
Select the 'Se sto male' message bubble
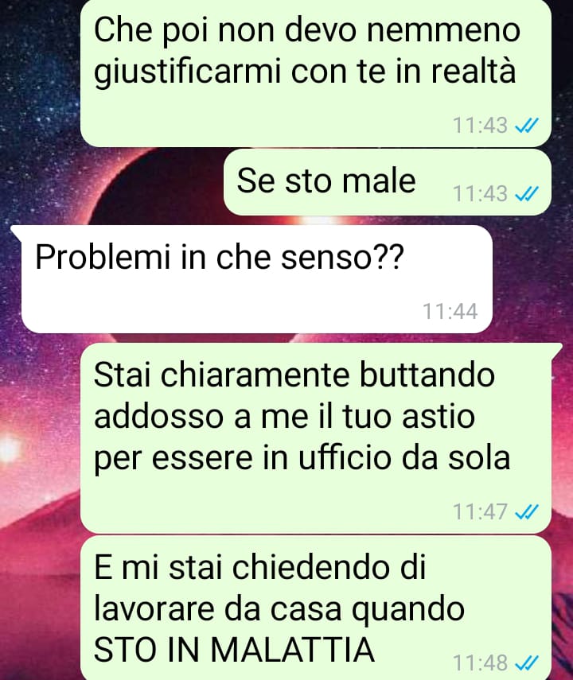[x=388, y=182]
